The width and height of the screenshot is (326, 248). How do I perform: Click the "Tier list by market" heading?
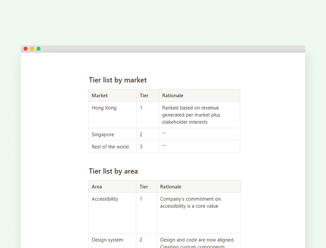pos(118,80)
